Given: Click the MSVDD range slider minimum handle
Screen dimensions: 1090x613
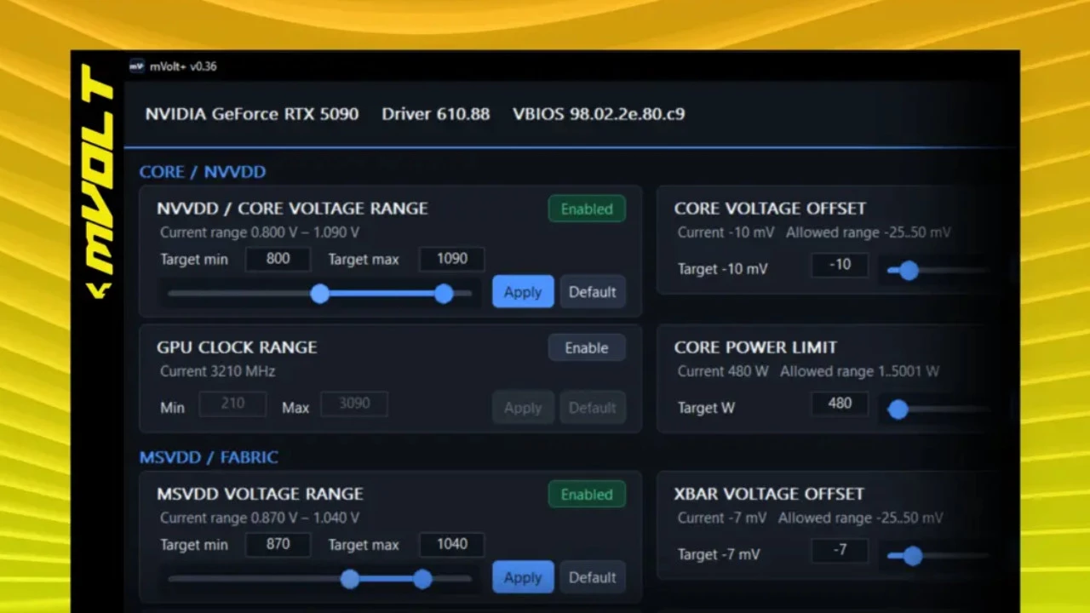Looking at the screenshot, I should [x=349, y=579].
